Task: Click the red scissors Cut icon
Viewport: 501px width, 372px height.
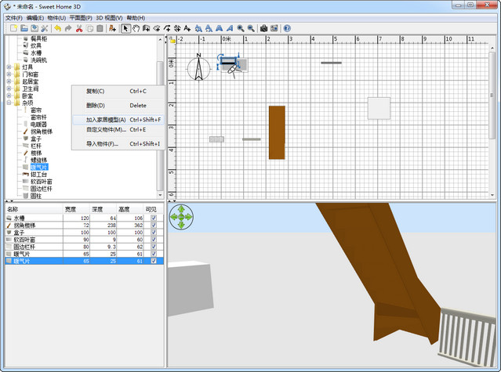Action: click(x=79, y=28)
